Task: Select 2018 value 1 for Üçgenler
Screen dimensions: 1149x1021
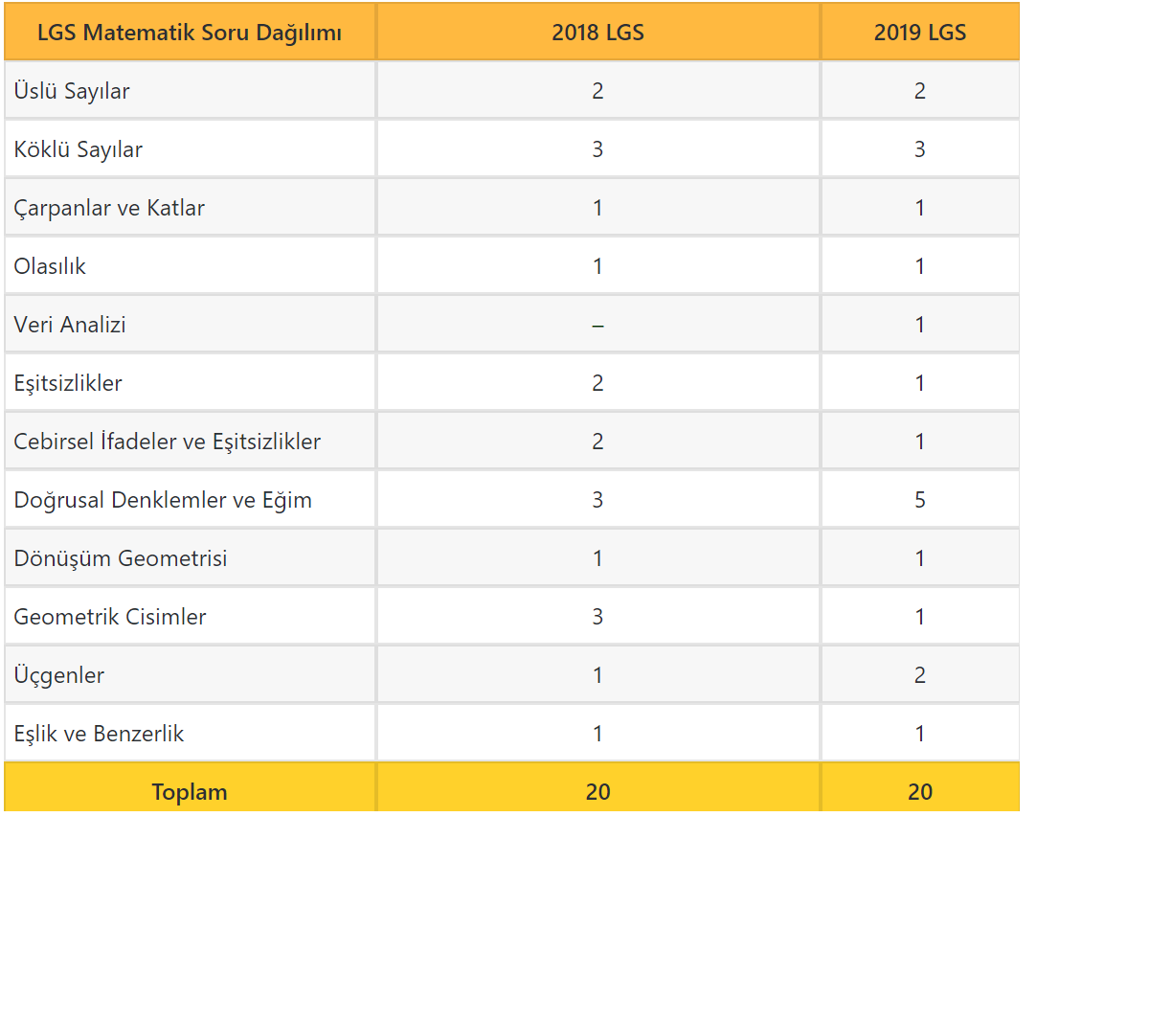Action: pos(598,675)
